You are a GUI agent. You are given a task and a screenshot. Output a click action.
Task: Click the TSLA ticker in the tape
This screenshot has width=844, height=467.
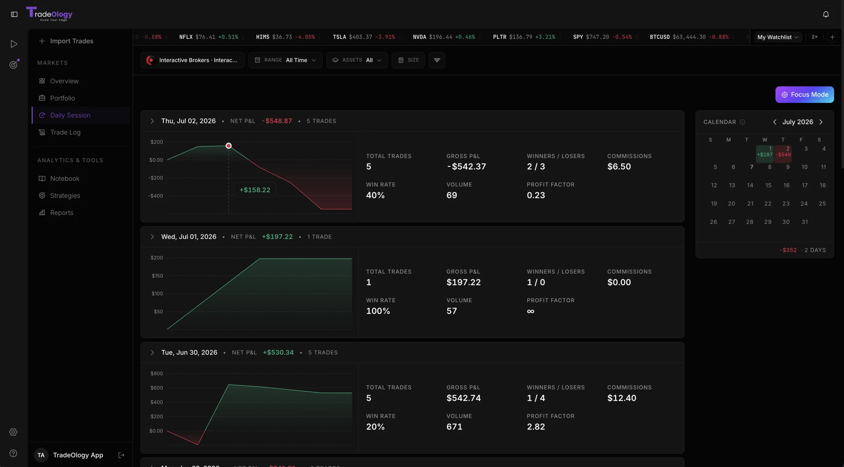(x=363, y=37)
